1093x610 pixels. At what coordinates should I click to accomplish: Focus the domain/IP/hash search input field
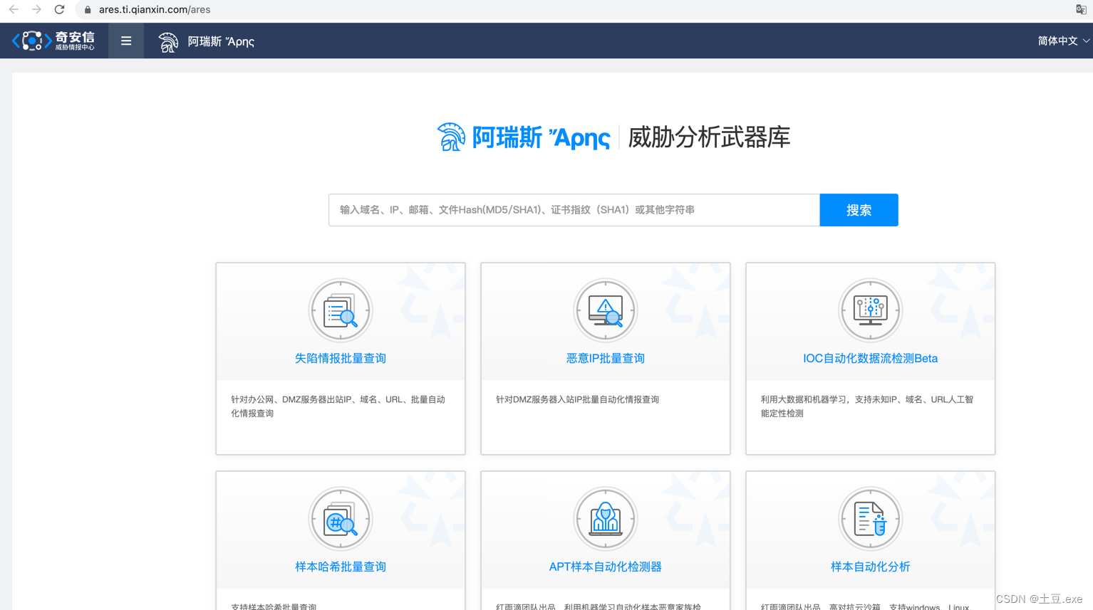point(574,210)
